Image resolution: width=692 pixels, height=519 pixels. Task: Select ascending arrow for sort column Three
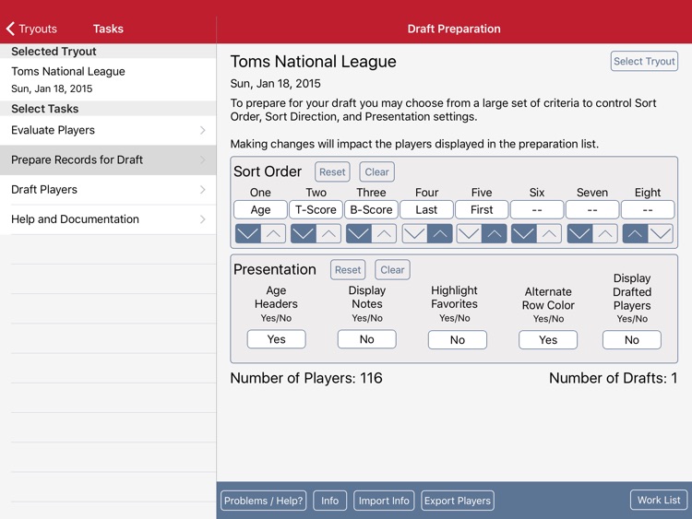(x=384, y=234)
